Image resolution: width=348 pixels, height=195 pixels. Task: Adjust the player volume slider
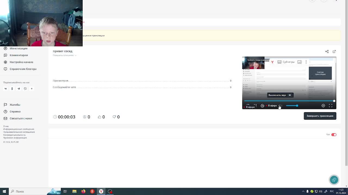coord(292,106)
